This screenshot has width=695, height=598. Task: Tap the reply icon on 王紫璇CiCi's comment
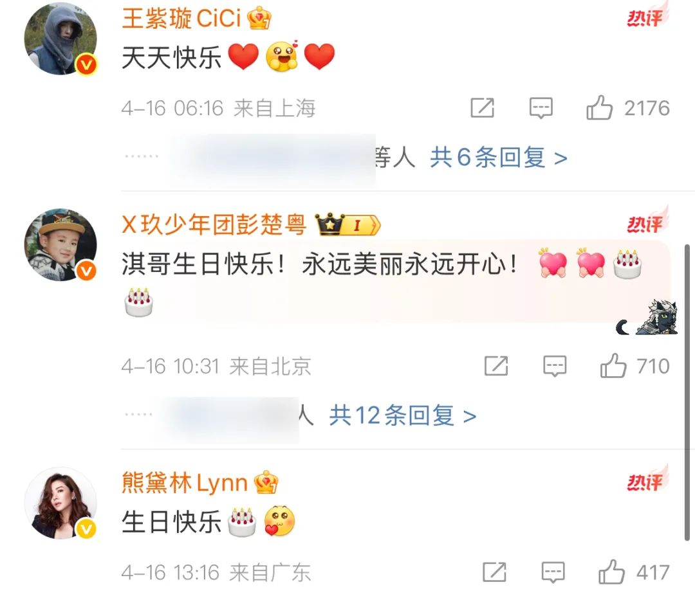[541, 108]
